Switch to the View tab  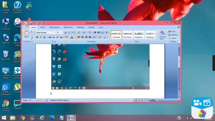tap(101, 28)
